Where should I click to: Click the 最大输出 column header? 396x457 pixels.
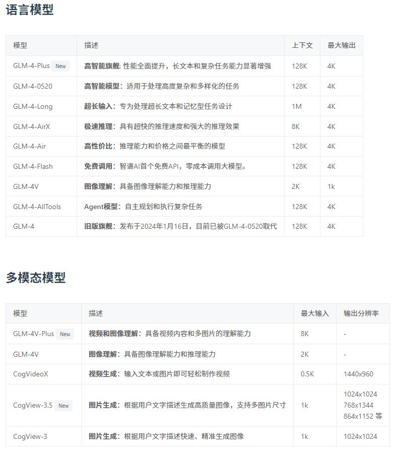(342, 45)
